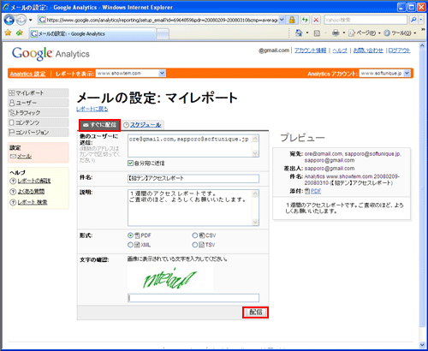Image resolution: width=428 pixels, height=351 pixels.
Task: Open コンバージョン in the sidebar
Action: [39, 133]
